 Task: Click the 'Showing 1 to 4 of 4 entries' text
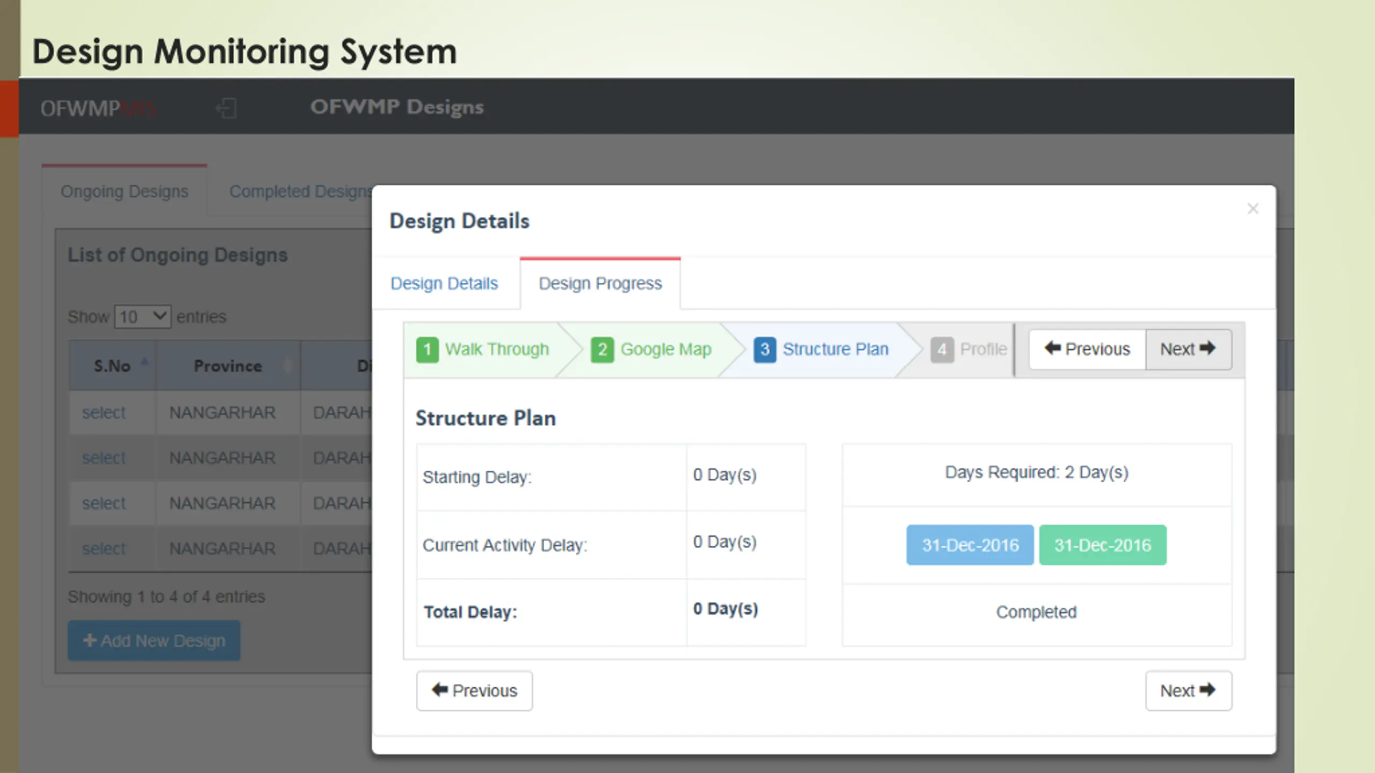point(167,596)
